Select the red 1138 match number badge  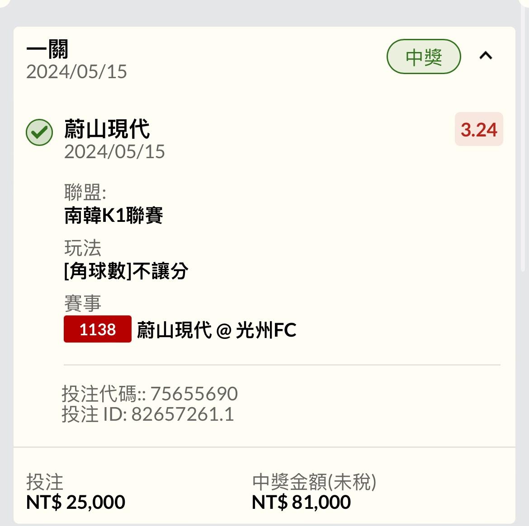pos(98,329)
